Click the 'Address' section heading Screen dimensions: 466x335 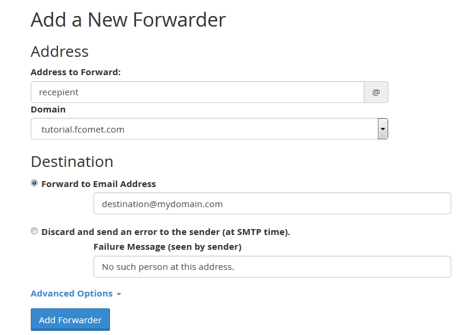(x=60, y=51)
